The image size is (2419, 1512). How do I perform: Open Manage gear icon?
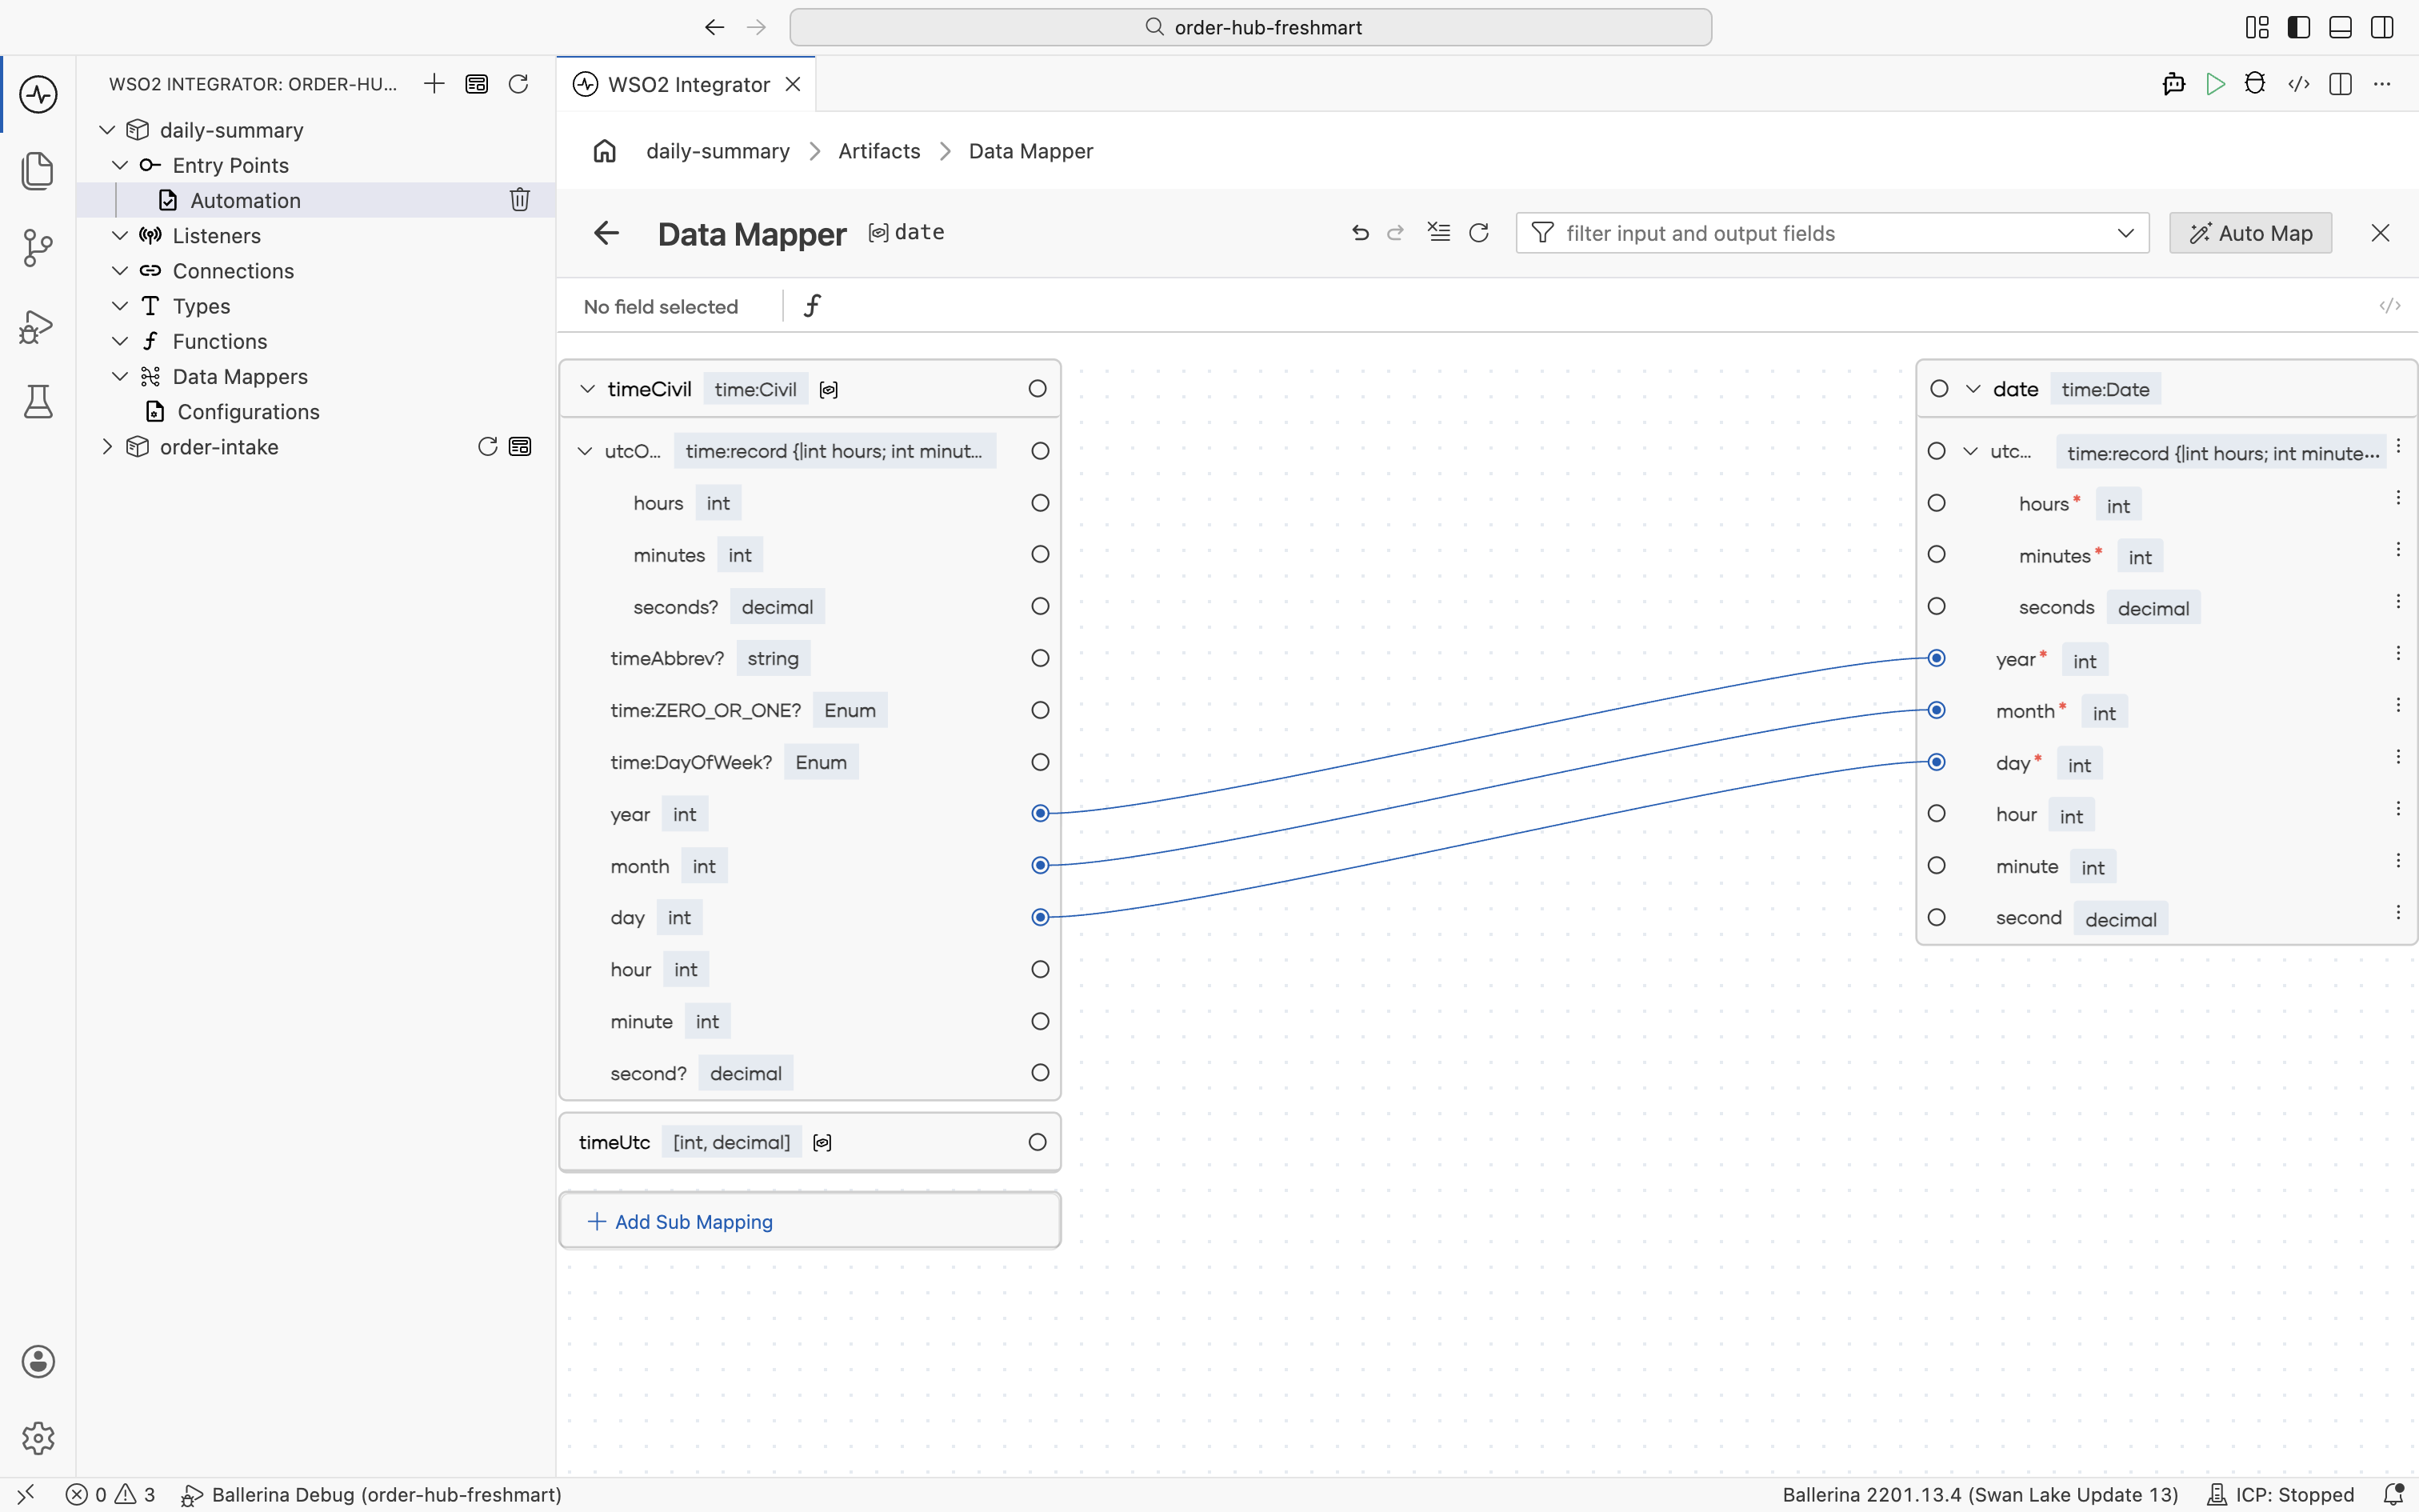pyautogui.click(x=38, y=1438)
